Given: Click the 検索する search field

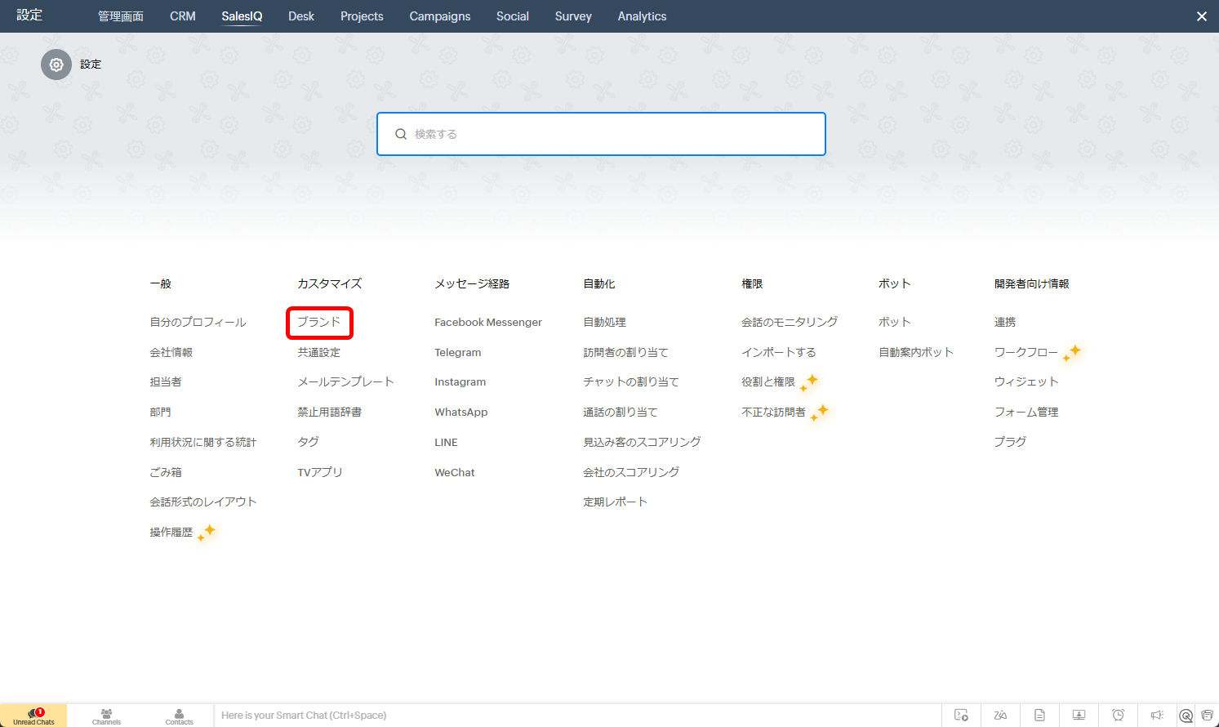Looking at the screenshot, I should point(601,134).
